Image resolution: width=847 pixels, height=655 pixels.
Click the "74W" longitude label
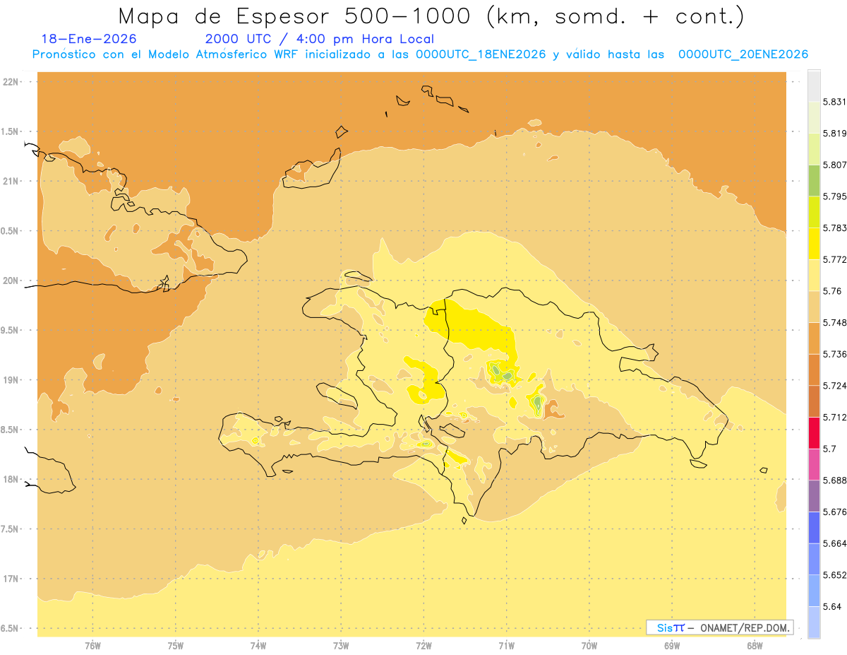tap(258, 646)
